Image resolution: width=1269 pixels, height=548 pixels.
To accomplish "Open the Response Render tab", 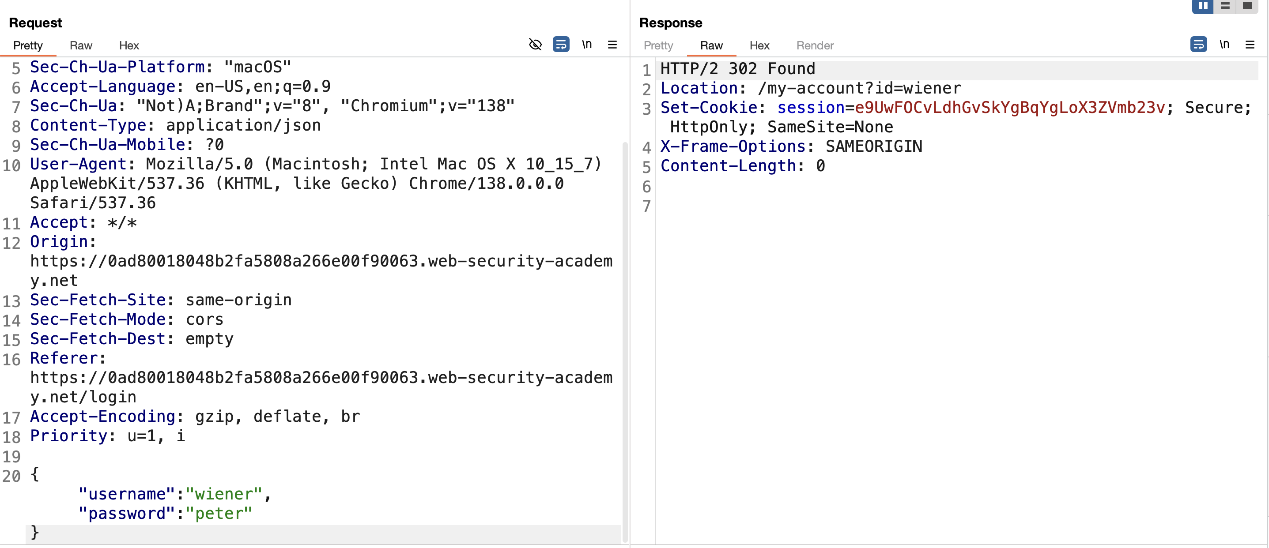I will click(x=815, y=45).
